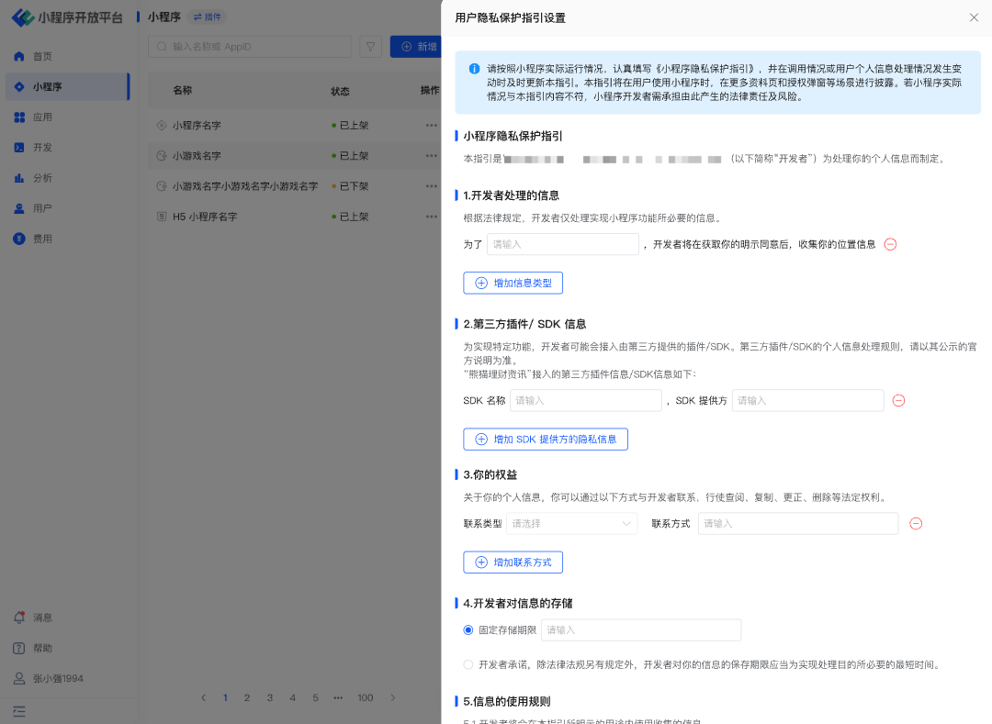
Task: Click the red remove icon beside 位置信息 row
Action: (890, 244)
